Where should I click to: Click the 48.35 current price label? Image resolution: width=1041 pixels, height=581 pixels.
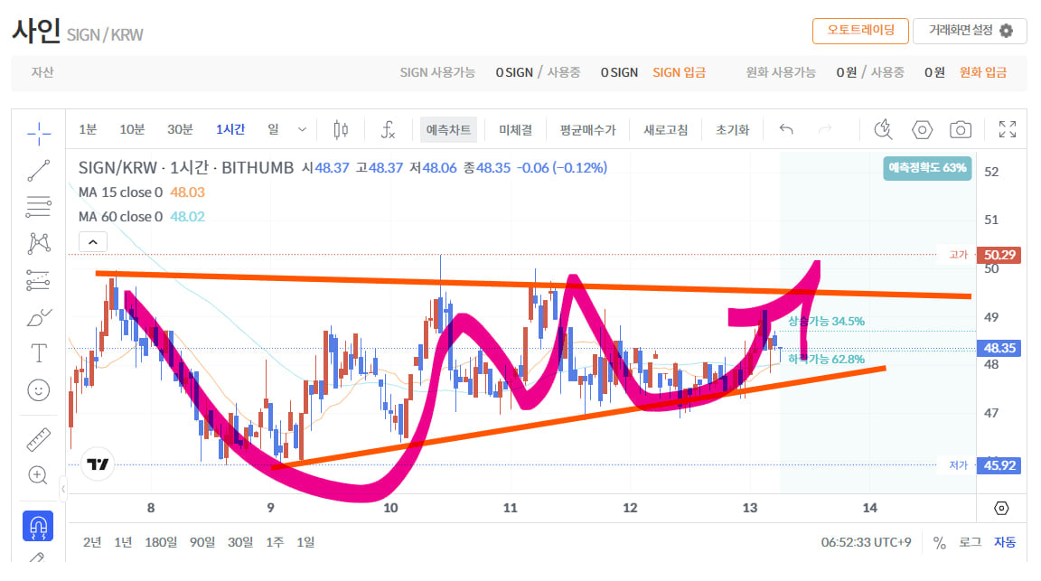(x=998, y=348)
